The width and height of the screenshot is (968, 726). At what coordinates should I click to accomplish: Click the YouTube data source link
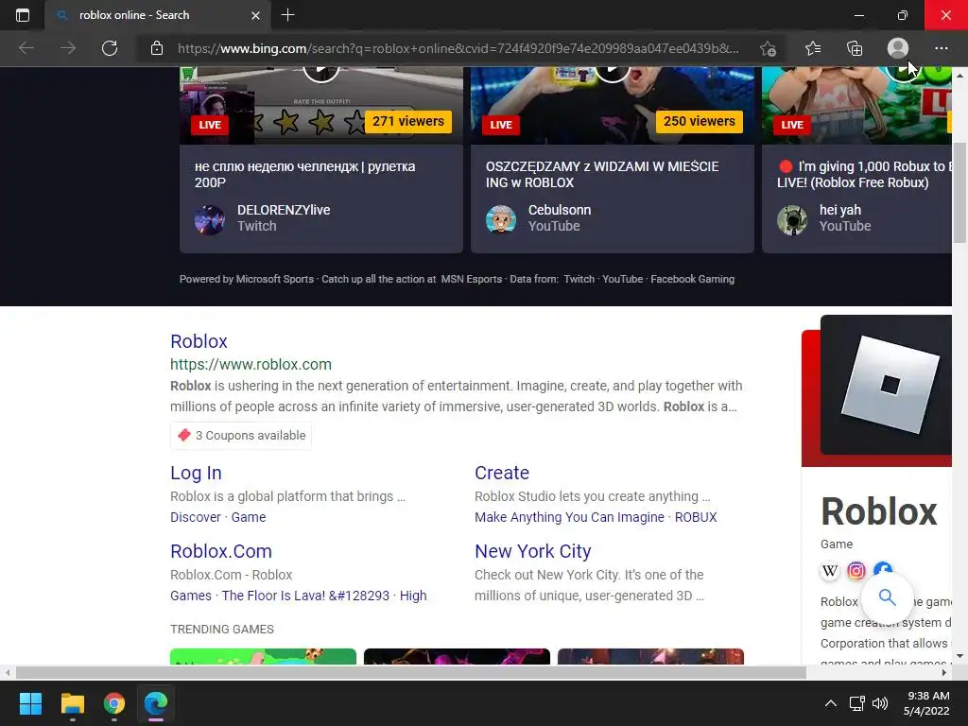click(622, 279)
